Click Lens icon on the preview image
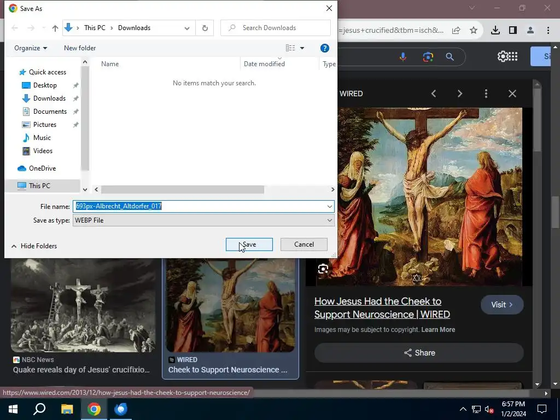Screen dimensions: 560x420 click(x=323, y=269)
